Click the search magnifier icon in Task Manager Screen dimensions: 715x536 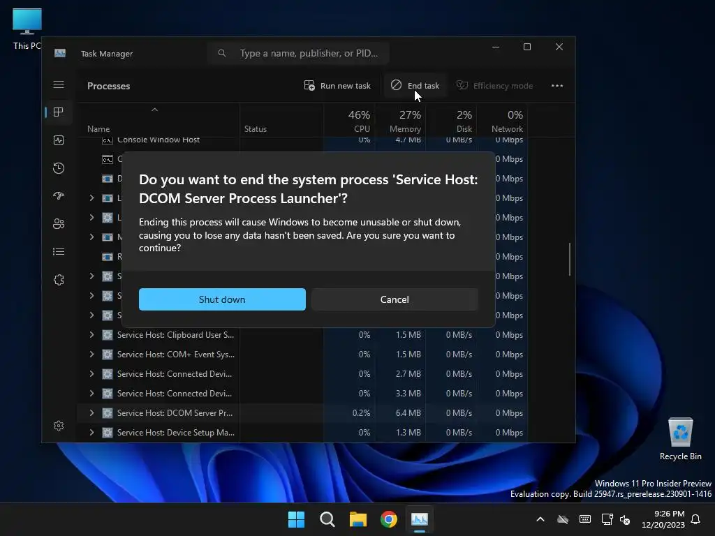(x=221, y=53)
